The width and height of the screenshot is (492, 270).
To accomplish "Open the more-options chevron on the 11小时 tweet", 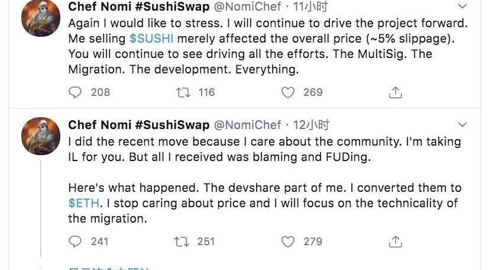I will [x=463, y=7].
